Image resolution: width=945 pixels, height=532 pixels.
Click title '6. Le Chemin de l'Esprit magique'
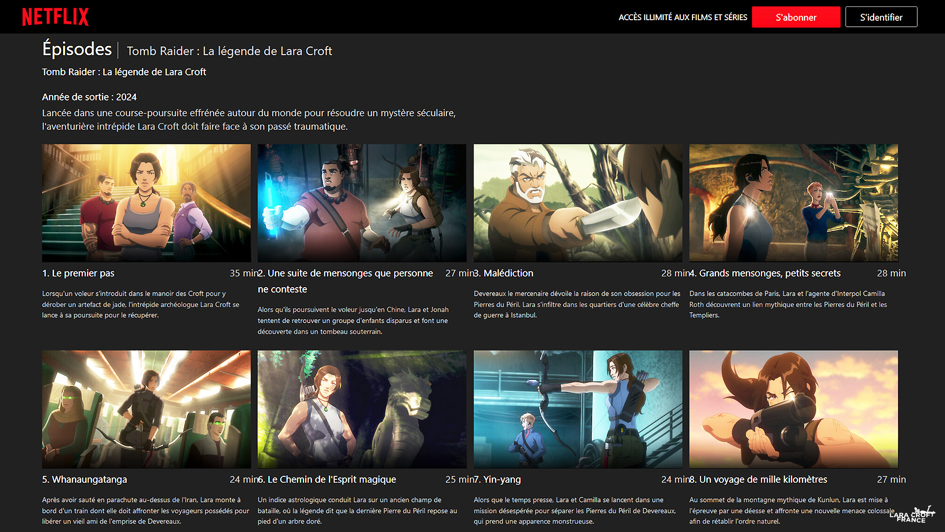tap(327, 480)
